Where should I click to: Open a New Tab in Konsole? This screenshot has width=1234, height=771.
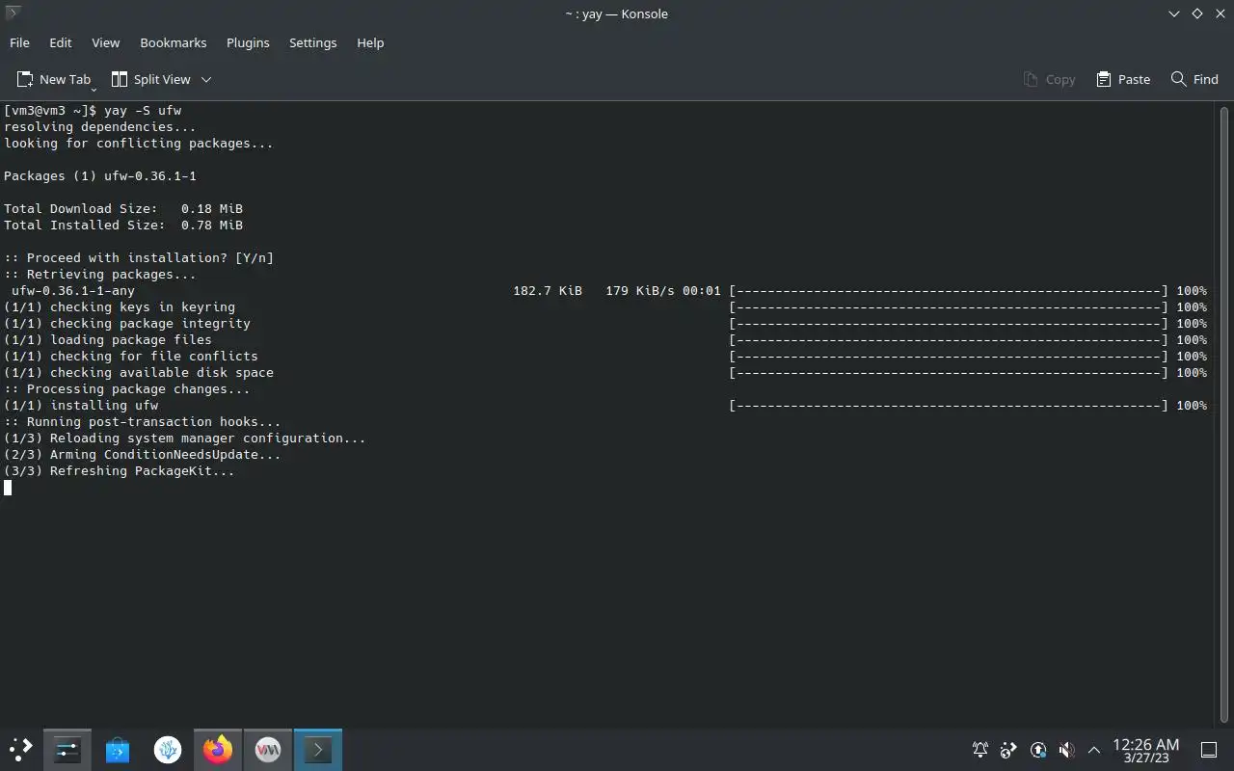(x=53, y=79)
